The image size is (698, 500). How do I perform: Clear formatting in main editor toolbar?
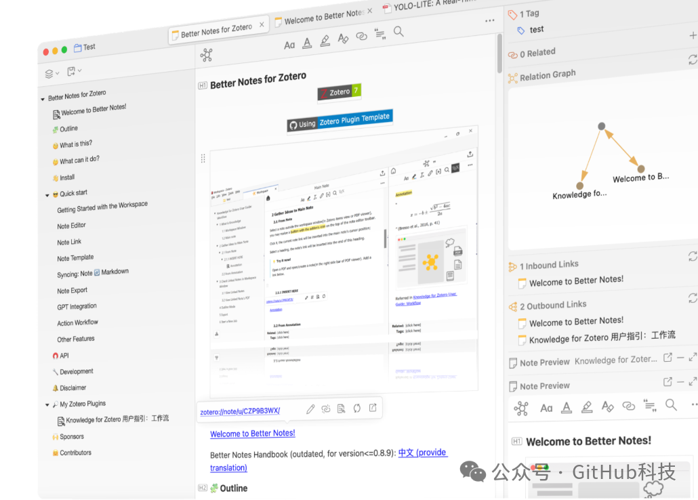tap(343, 39)
